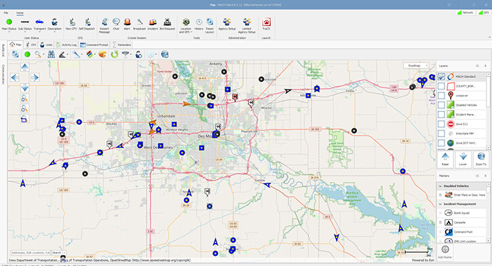
Task: Click the Search button by the address box
Action: (56, 252)
